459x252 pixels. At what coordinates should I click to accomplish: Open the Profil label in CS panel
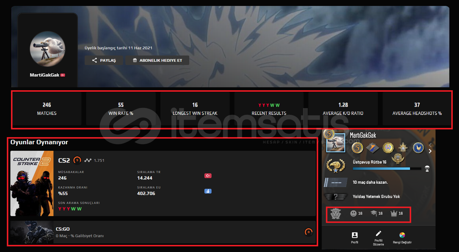coord(355,243)
